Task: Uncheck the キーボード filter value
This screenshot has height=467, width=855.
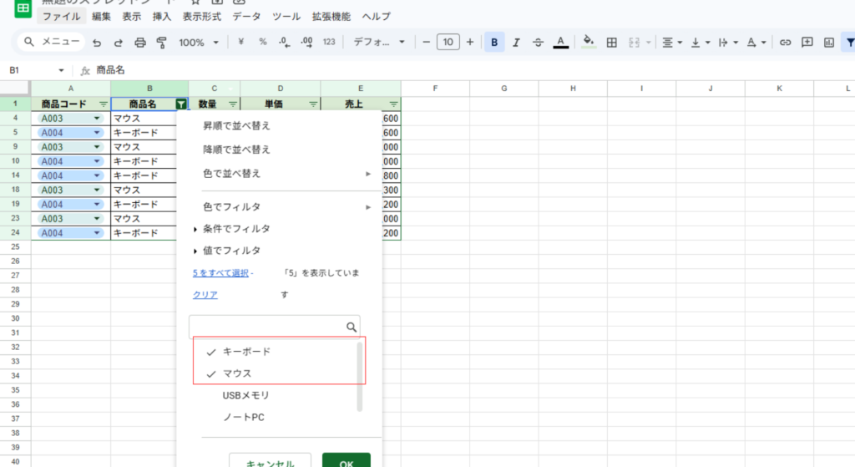Action: 211,352
